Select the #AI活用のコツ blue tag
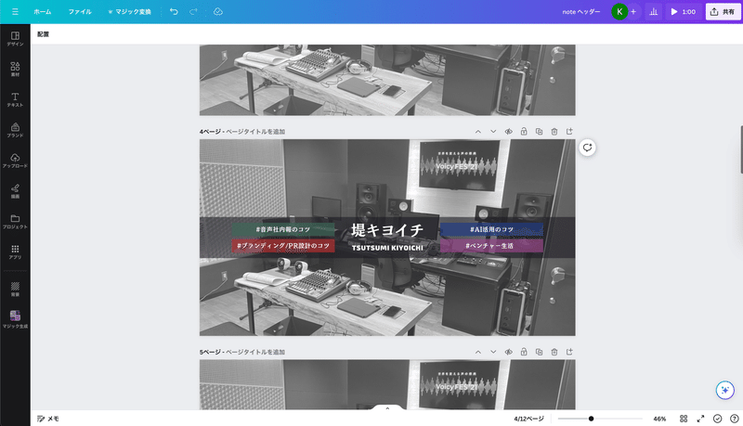This screenshot has width=743, height=426. tap(492, 229)
